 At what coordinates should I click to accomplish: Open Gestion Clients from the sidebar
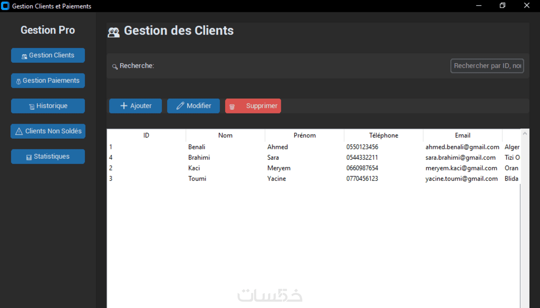point(48,55)
